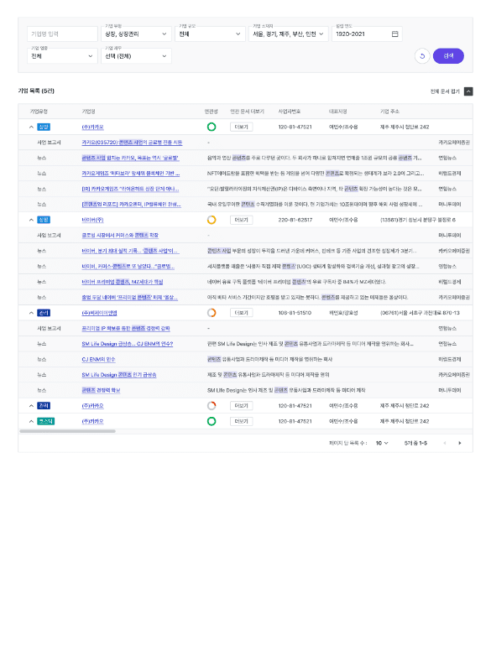This screenshot has height=671, width=491.
Task: Collapse the 220-81-62517 company row chevron
Action: (31, 220)
